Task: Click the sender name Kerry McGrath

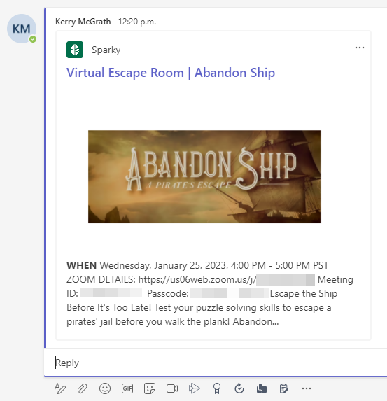Action: click(83, 22)
